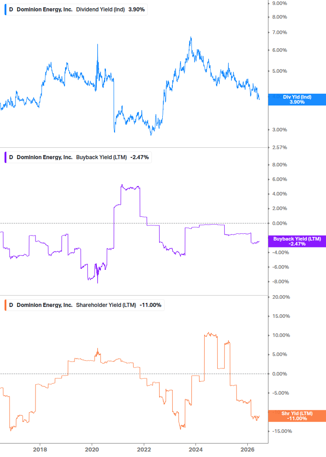
Task: Click the purple color bar of Buyback Yield legend
Action: click(x=5, y=157)
